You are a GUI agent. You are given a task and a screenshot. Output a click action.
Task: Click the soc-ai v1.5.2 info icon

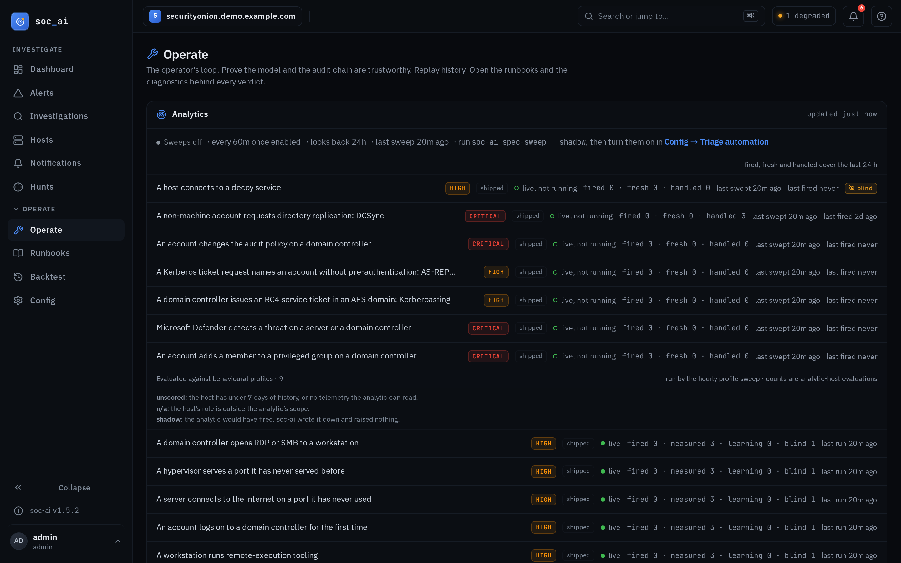(x=18, y=510)
